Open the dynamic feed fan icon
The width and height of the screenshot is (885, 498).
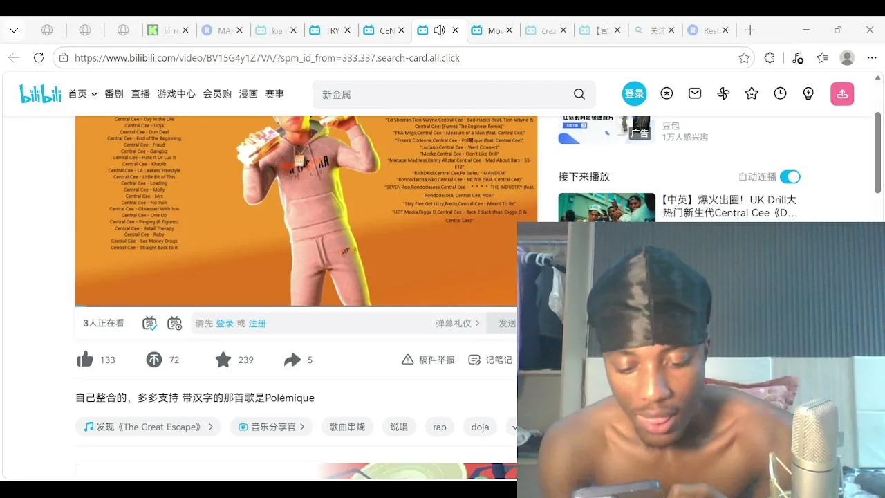click(x=723, y=93)
